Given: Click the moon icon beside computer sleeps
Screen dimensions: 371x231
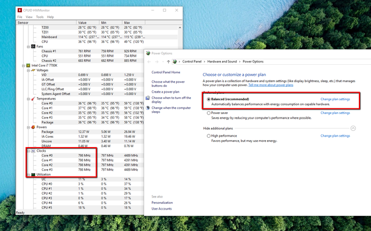Looking at the screenshot, I should click(148, 108).
